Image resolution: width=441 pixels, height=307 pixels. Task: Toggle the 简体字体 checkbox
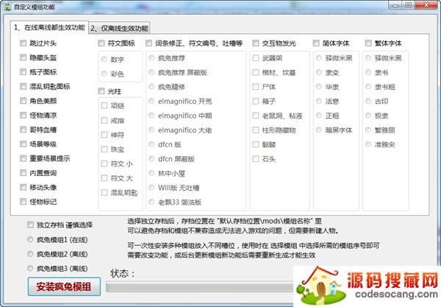tap(317, 43)
